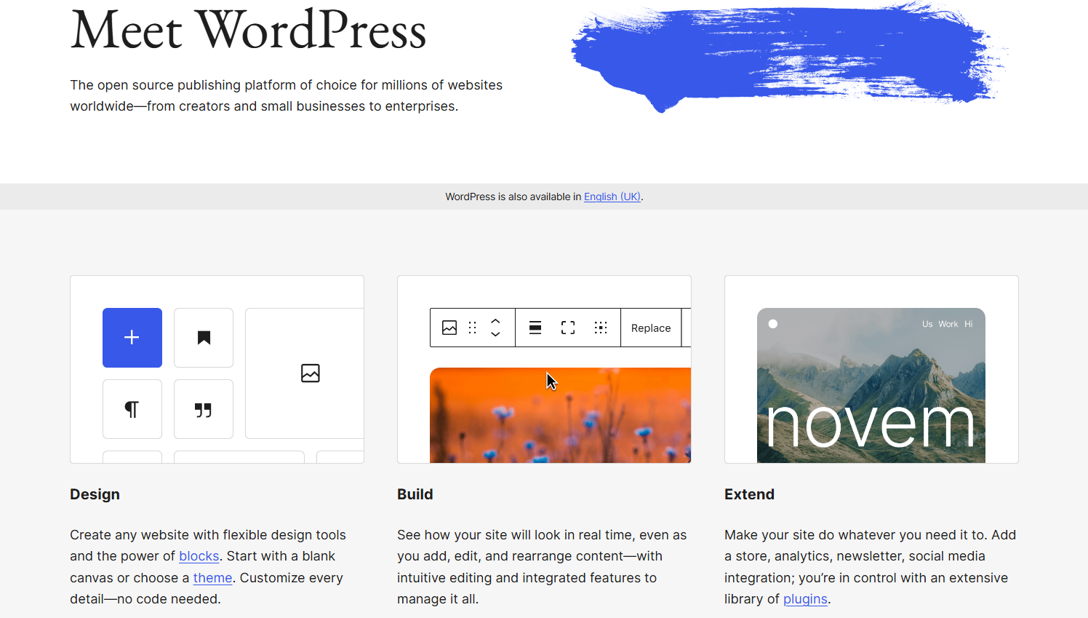Screen dimensions: 1088x618
Task: Click the blue block inserter plus icon
Action: [x=132, y=337]
